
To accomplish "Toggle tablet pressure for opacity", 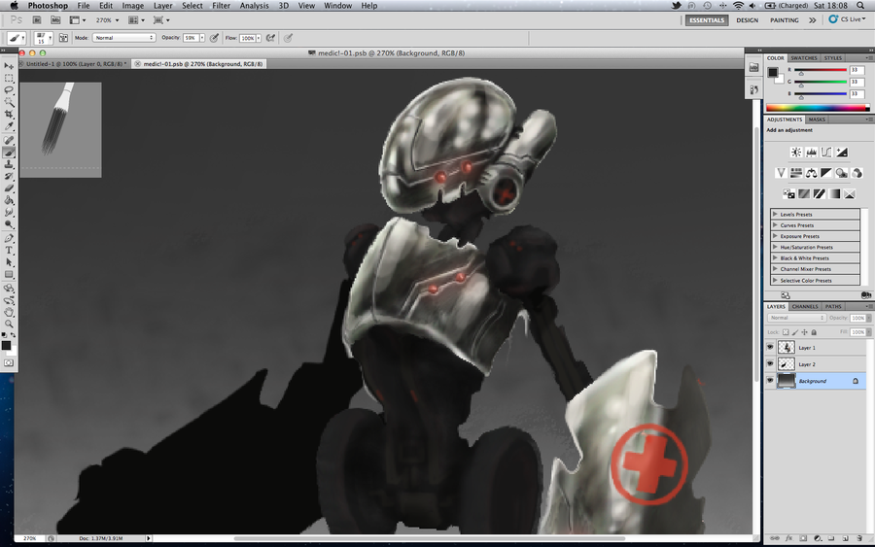I will tap(214, 38).
